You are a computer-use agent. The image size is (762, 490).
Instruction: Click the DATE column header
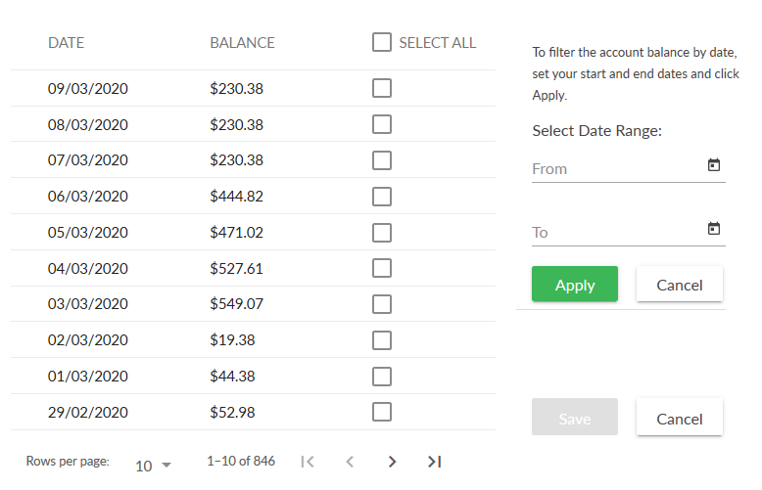click(x=66, y=43)
